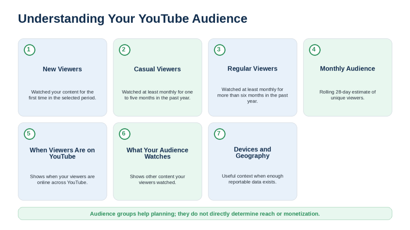Click description 'Watched at least monthly for one to five months'
Screen dimensions: 410x230
(157, 95)
